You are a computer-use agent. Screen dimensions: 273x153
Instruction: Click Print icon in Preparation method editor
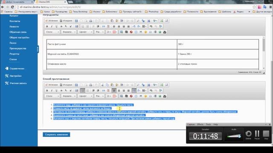(x=91, y=85)
